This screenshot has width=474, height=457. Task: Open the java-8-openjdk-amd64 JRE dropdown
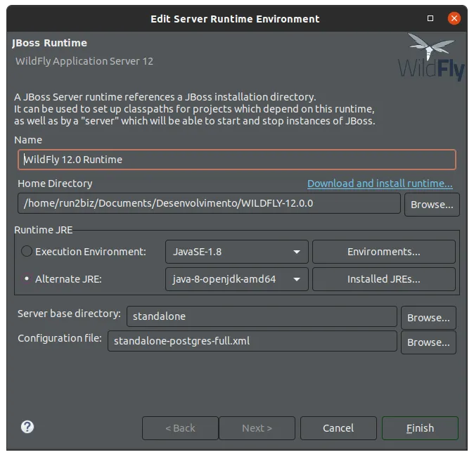tap(237, 278)
